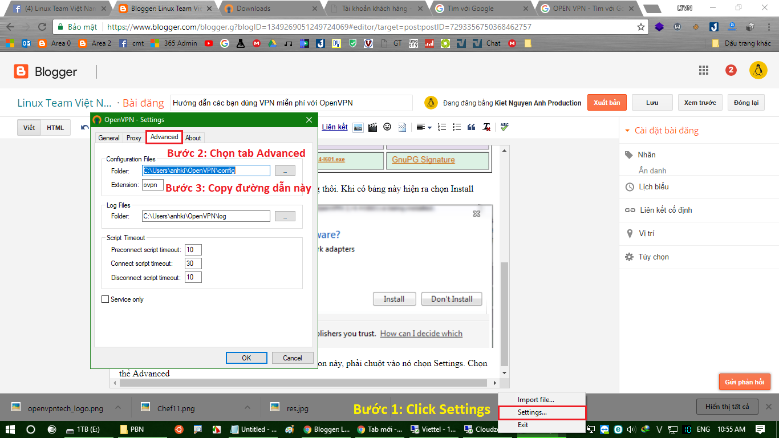Cancel the OpenVPN Settings dialog
This screenshot has height=438, width=779.
pyautogui.click(x=293, y=358)
